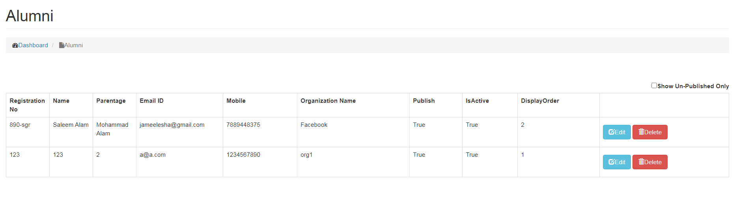The image size is (737, 202).
Task: Click the trash icon for org1 row
Action: coord(641,162)
